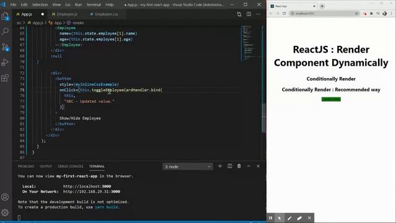The width and height of the screenshot is (396, 223).
Task: Click the localhost address bar
Action: (x=324, y=14)
